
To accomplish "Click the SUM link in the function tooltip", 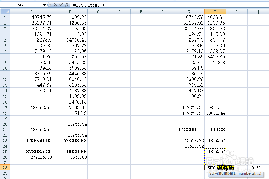I will 214,173.
